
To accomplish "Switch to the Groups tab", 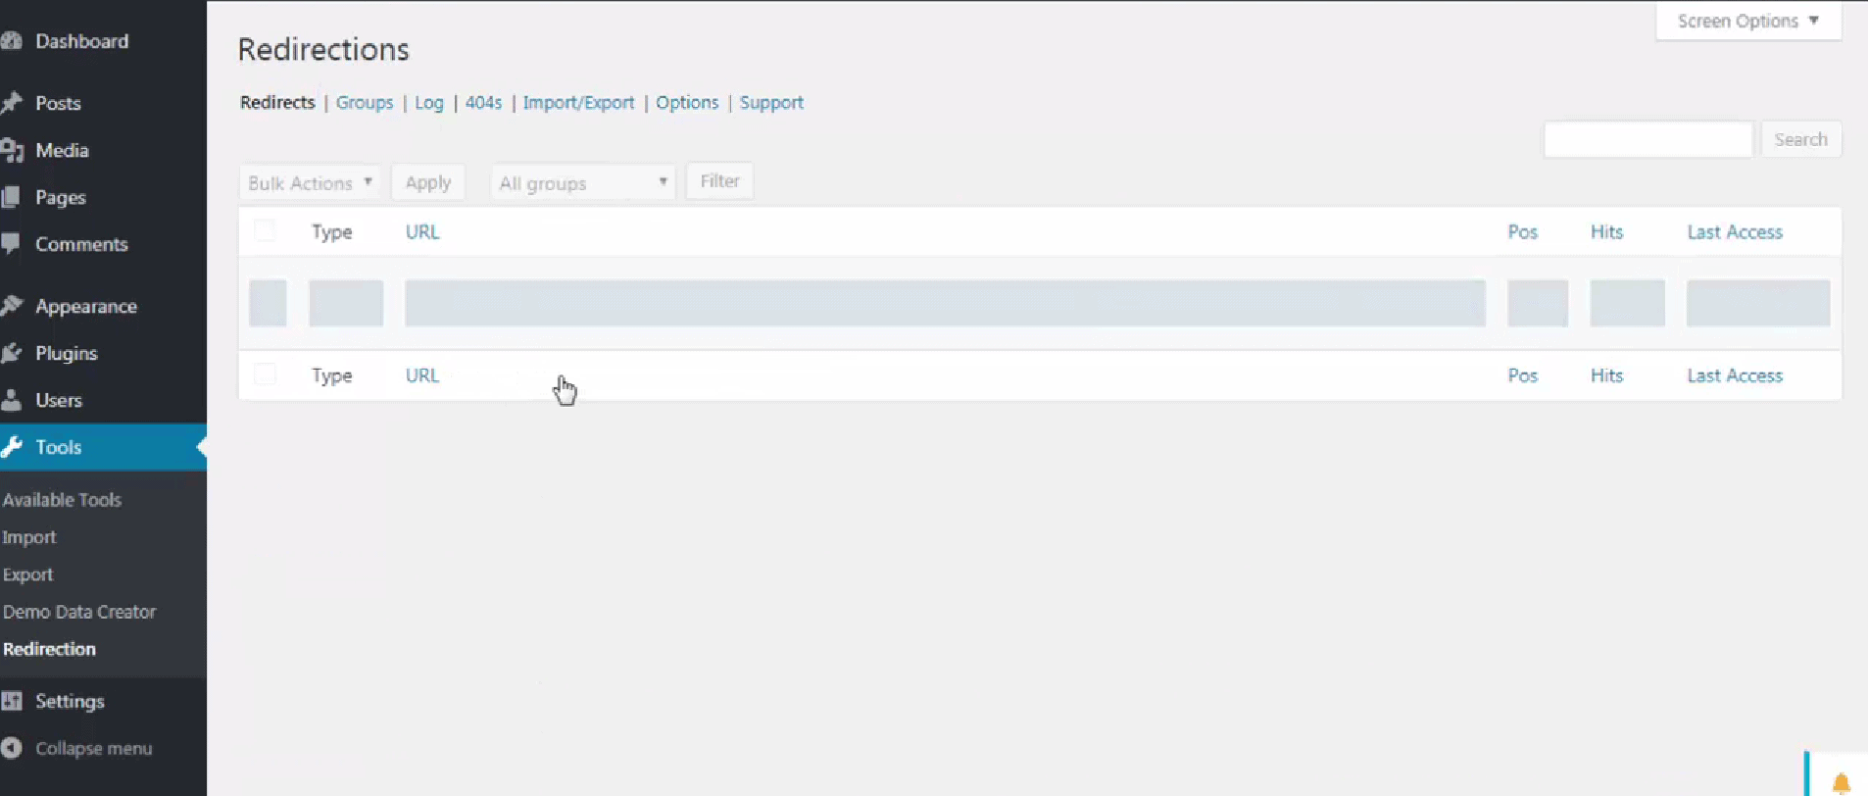I will click(x=365, y=103).
